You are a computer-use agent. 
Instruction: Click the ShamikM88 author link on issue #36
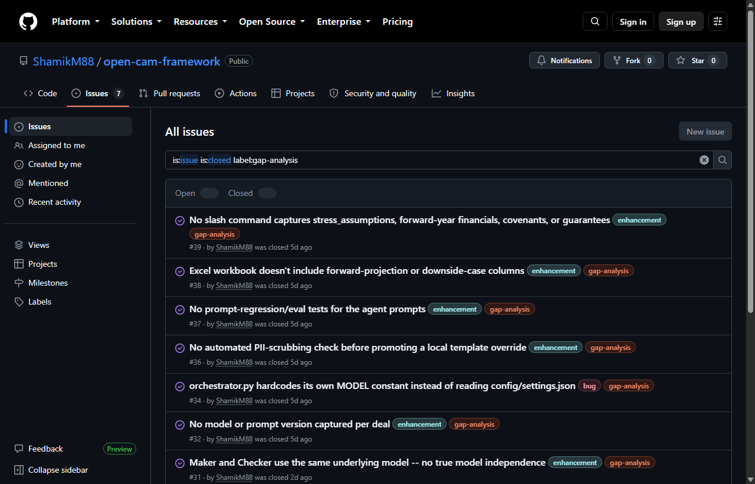234,362
